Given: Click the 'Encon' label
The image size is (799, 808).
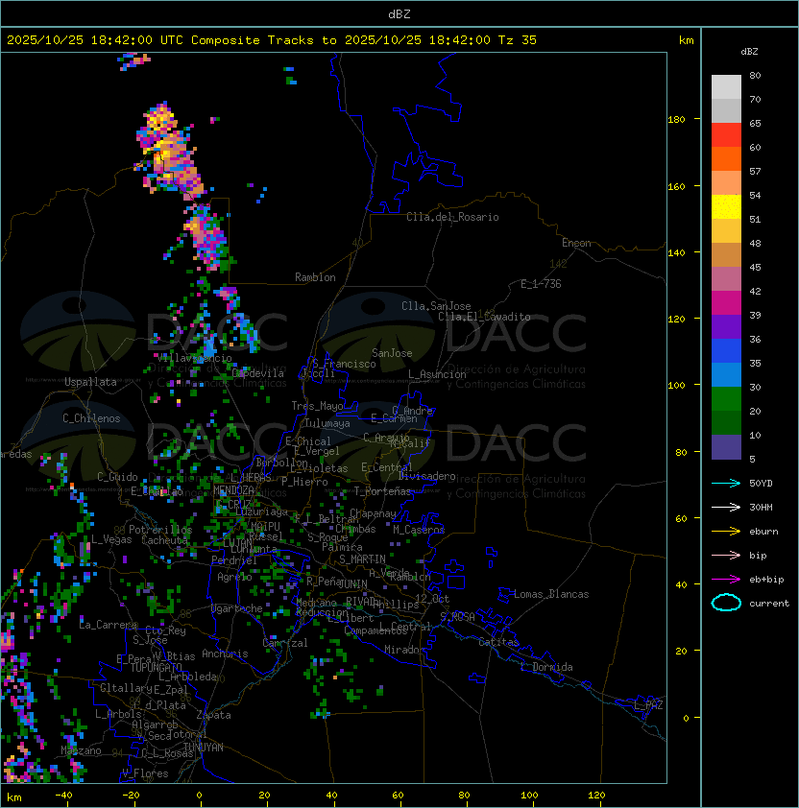Looking at the screenshot, I should click(x=576, y=243).
